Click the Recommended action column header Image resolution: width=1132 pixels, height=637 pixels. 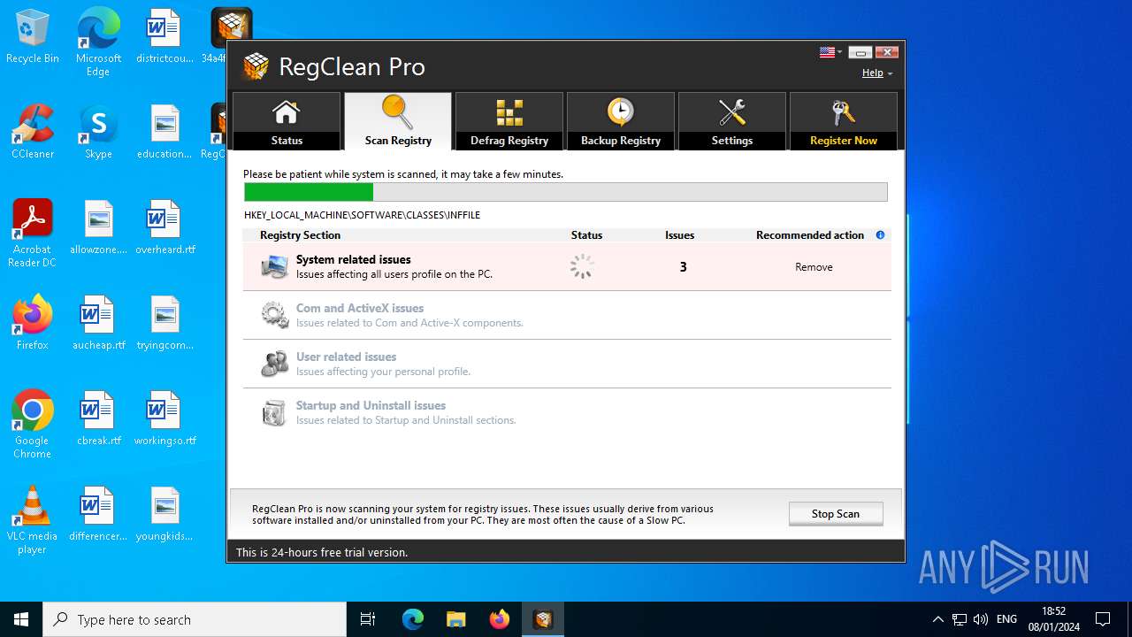810,235
